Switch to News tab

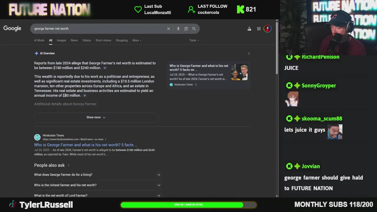click(74, 40)
